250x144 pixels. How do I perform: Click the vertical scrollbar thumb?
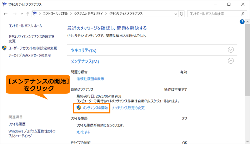(247, 60)
